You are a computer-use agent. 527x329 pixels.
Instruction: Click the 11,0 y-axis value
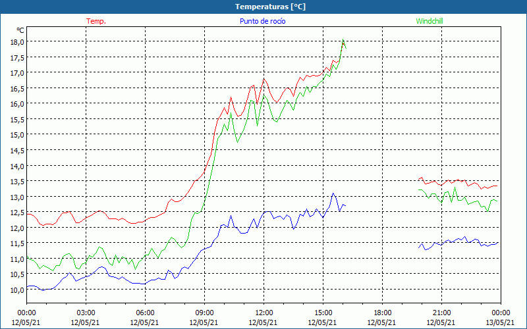17,259
